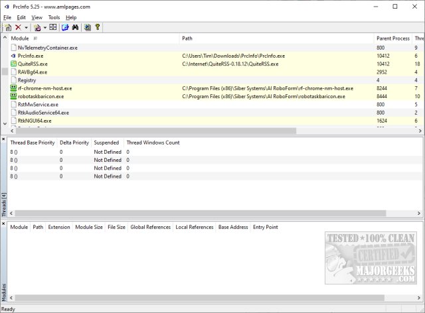Close the Threads panel with its X
Screen dimensions: 425x313
(3, 139)
